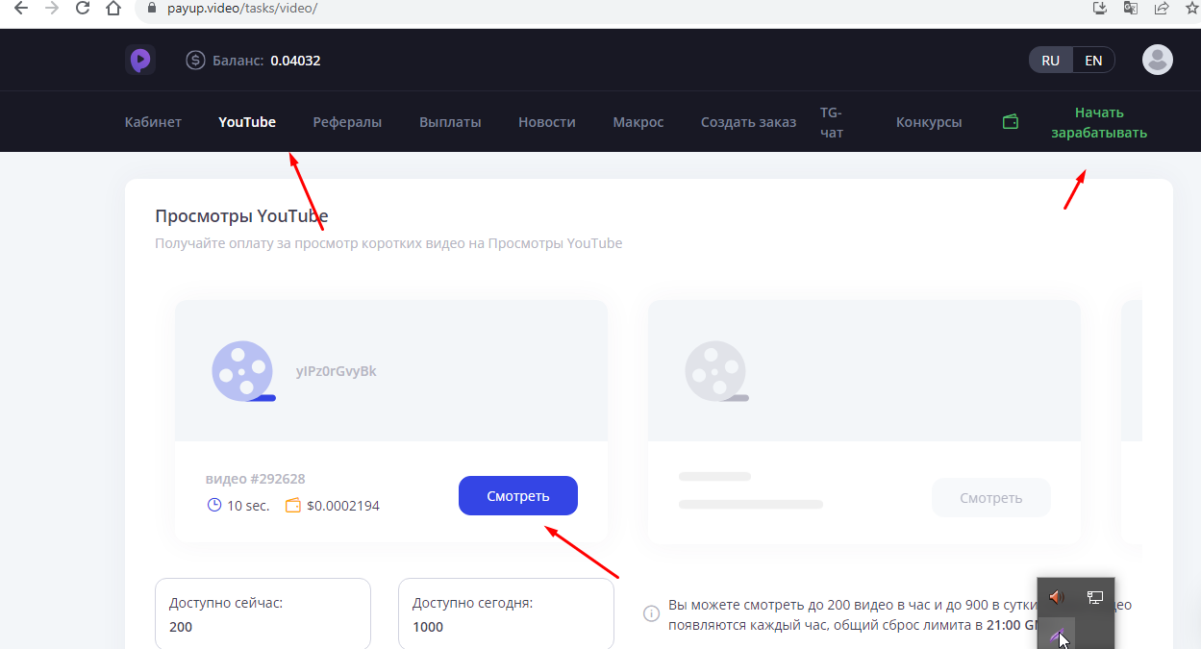Open the Выплаты menu item

click(x=450, y=122)
